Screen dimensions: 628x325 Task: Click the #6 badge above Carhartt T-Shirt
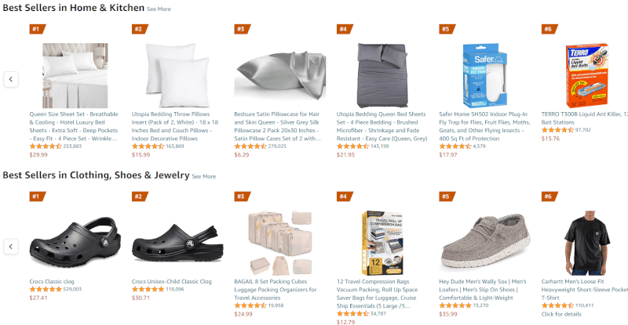point(549,197)
